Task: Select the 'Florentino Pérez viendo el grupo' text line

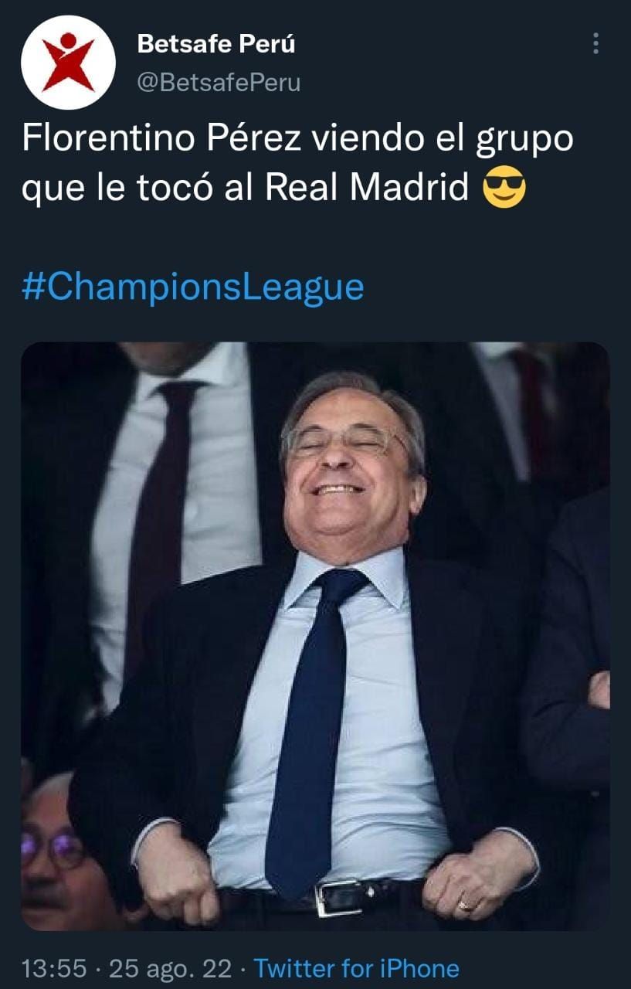Action: (297, 140)
